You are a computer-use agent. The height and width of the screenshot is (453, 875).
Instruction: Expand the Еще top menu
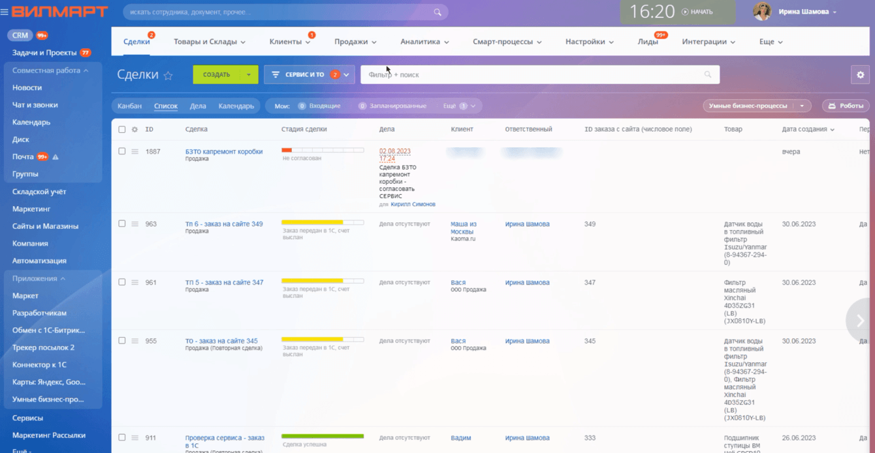(771, 42)
